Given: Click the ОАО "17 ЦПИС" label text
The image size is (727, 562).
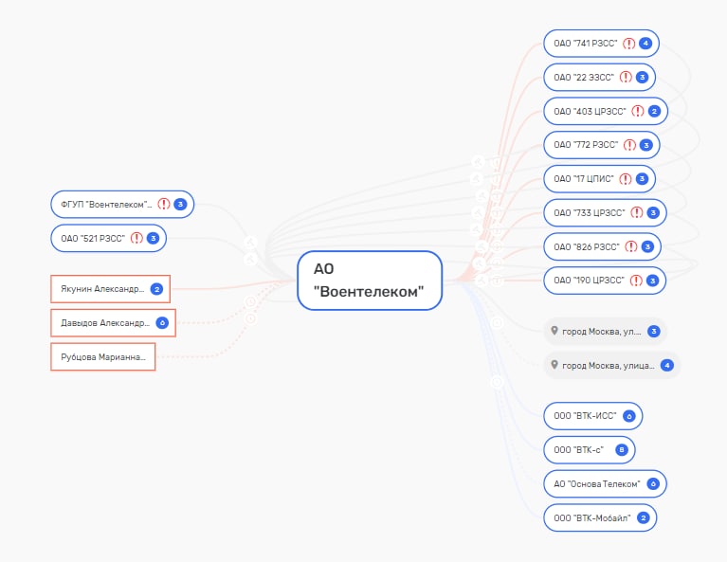Looking at the screenshot, I should 584,179.
